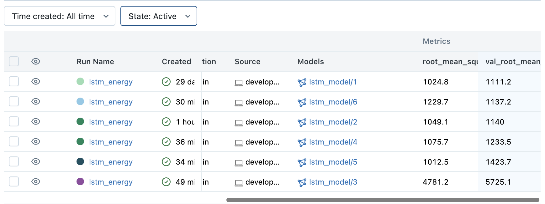Click the laptop source icon in first row
Screen dimensions: 545x204
click(x=239, y=83)
